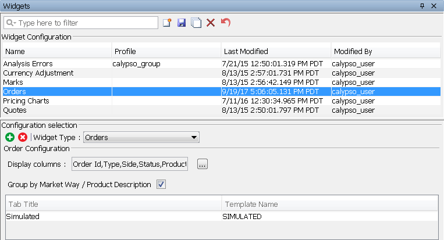This screenshot has height=240, width=444.
Task: Select the Simulated tab title row
Action: point(222,217)
